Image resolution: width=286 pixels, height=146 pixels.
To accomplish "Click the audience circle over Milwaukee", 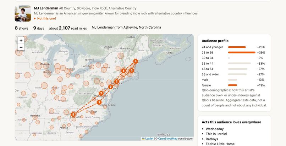I will [x=38, y=65].
